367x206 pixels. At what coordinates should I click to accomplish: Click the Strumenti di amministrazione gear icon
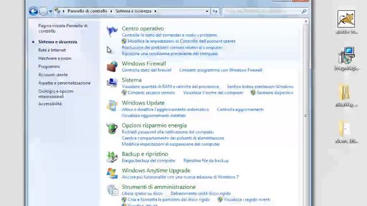click(112, 189)
